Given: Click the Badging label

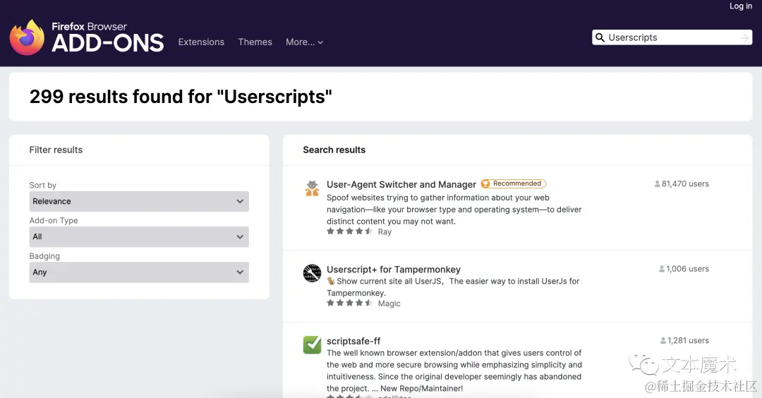Looking at the screenshot, I should [x=44, y=256].
